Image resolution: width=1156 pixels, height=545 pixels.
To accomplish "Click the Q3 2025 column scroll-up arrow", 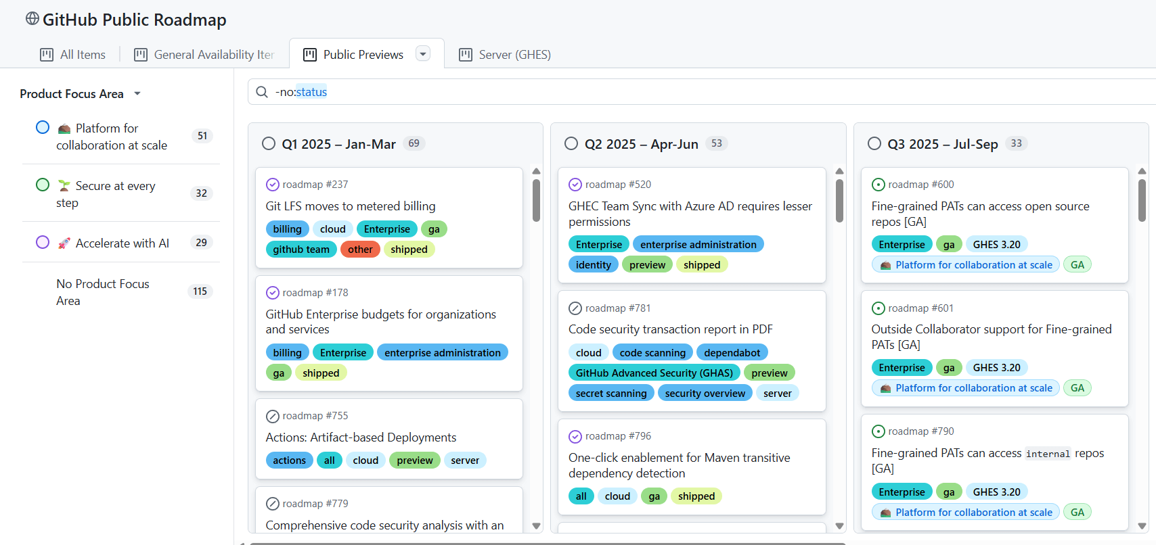I will (1142, 172).
